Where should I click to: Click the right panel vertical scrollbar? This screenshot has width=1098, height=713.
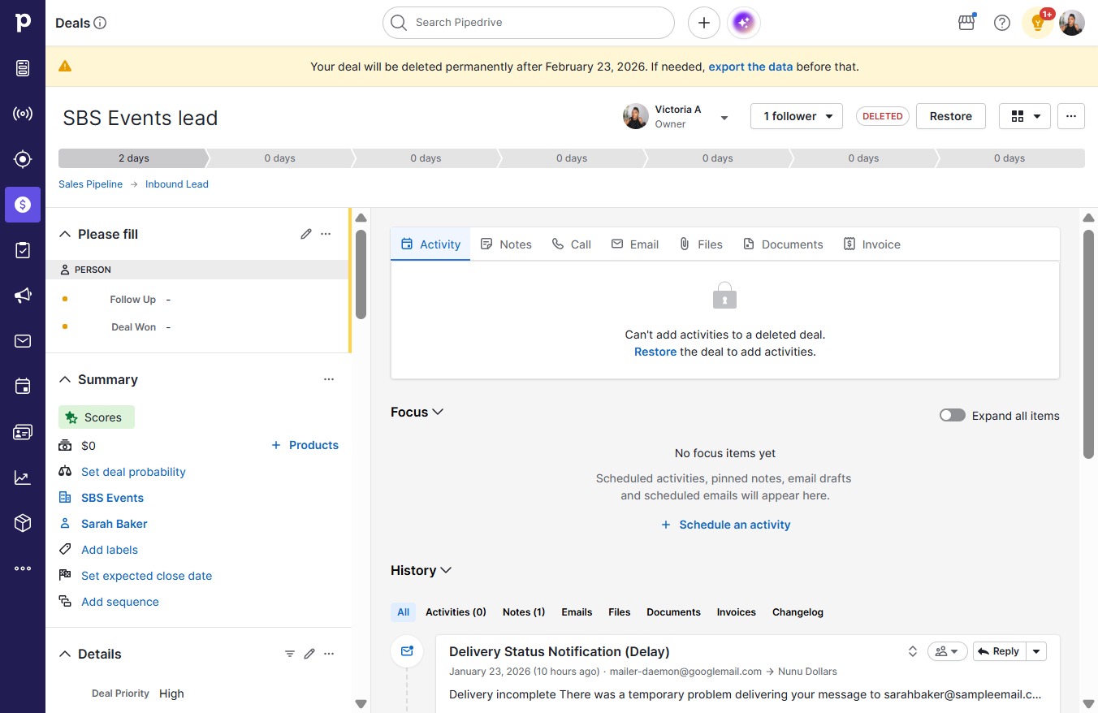[x=1088, y=344]
